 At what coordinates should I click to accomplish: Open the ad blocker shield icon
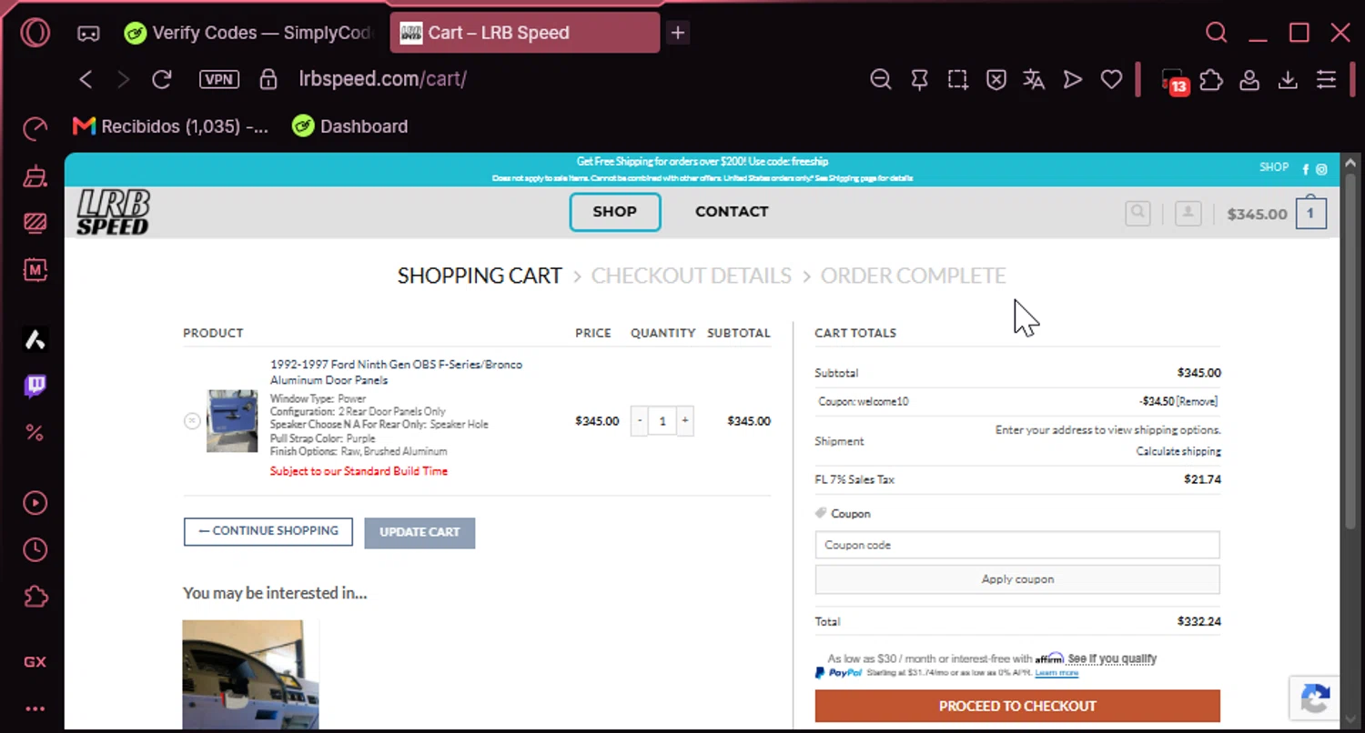point(996,79)
